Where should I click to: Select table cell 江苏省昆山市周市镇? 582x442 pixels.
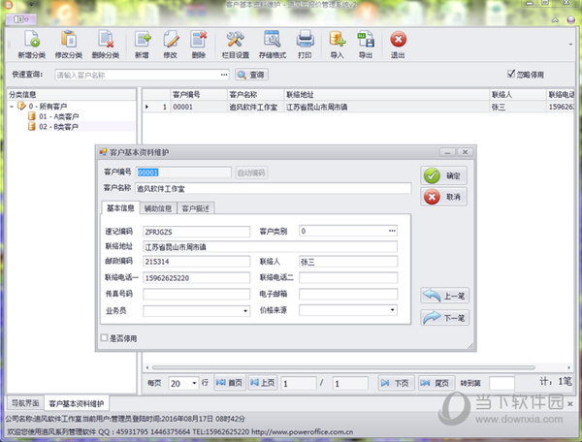tap(387, 108)
